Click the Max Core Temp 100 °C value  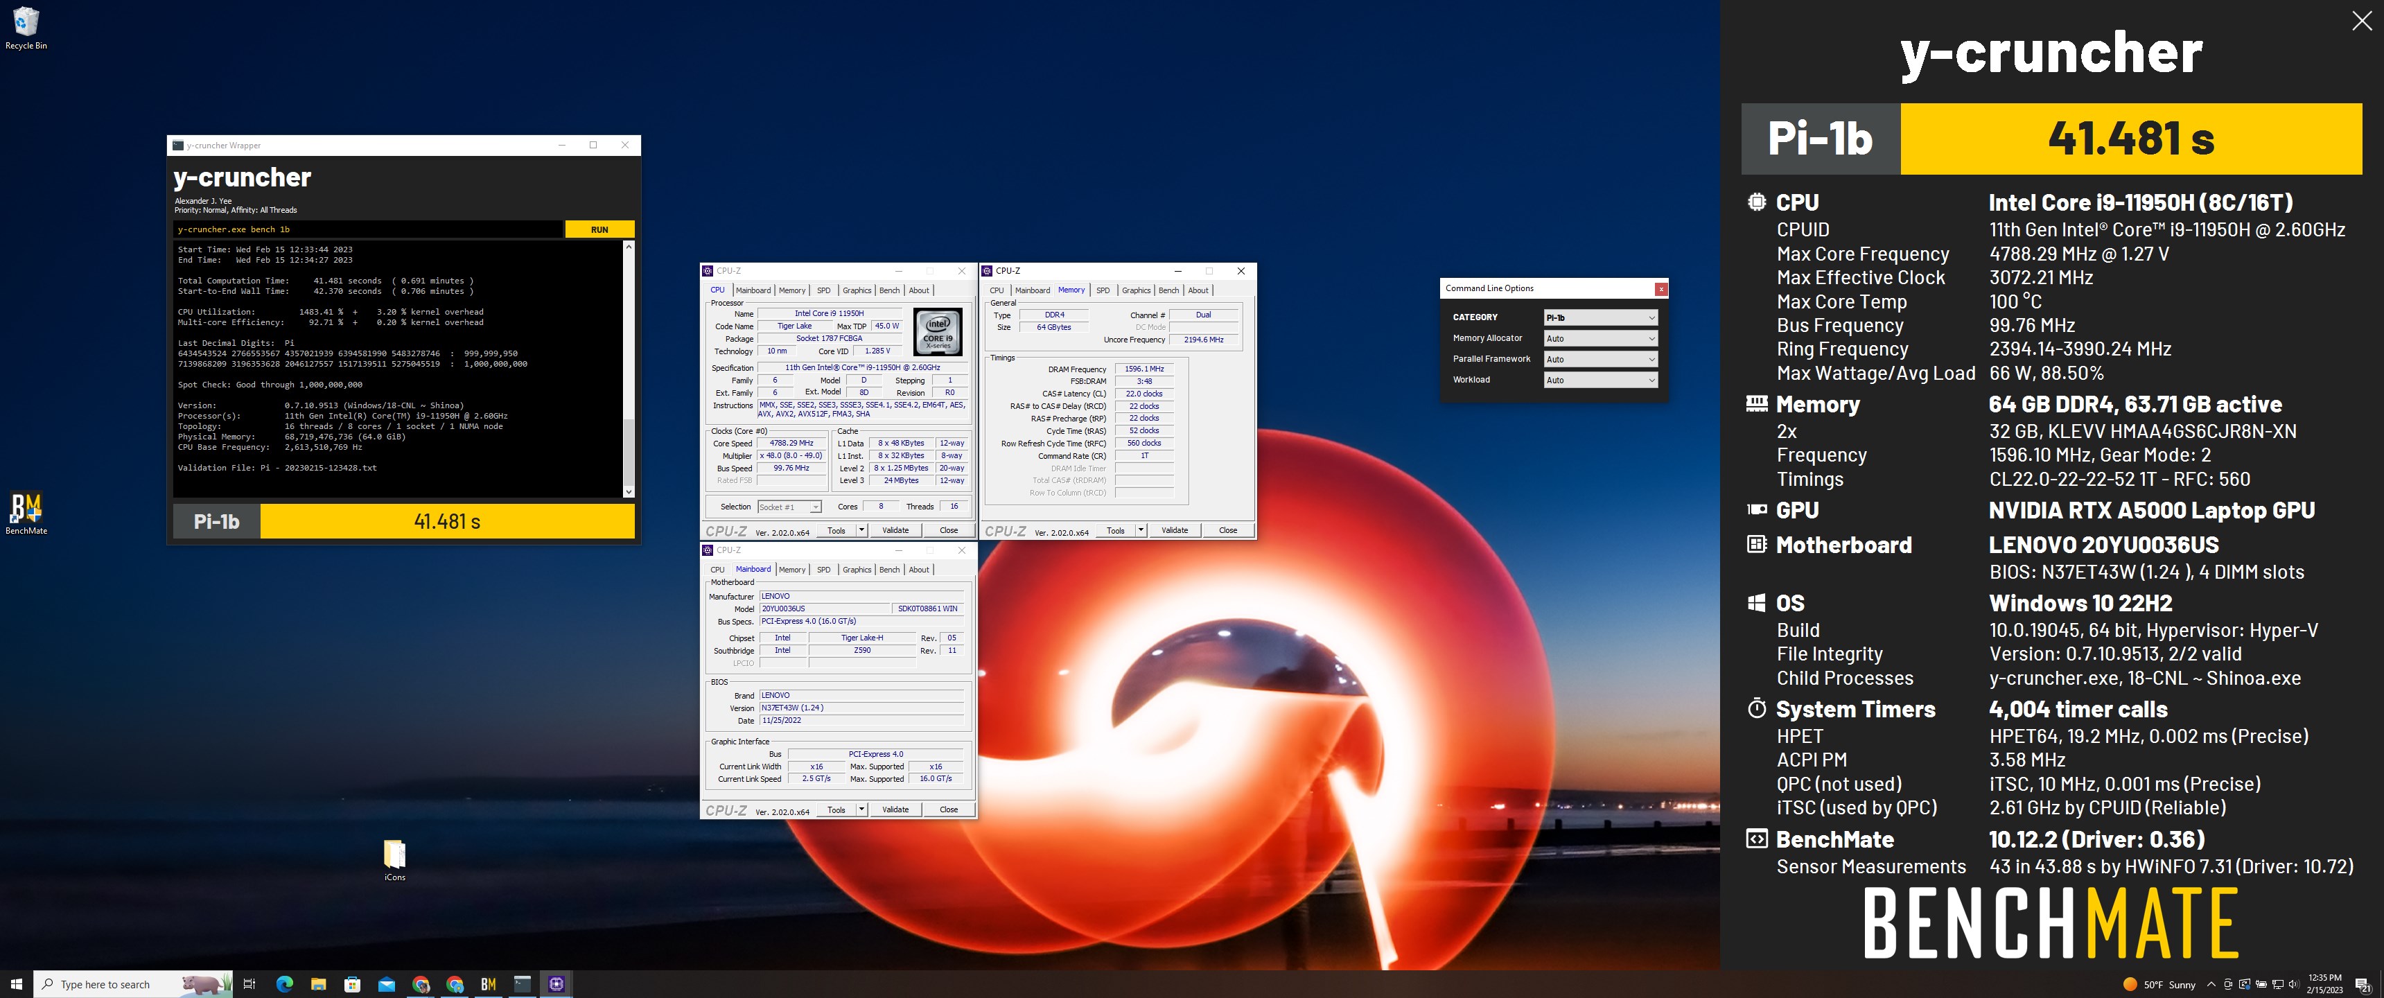coord(2015,301)
